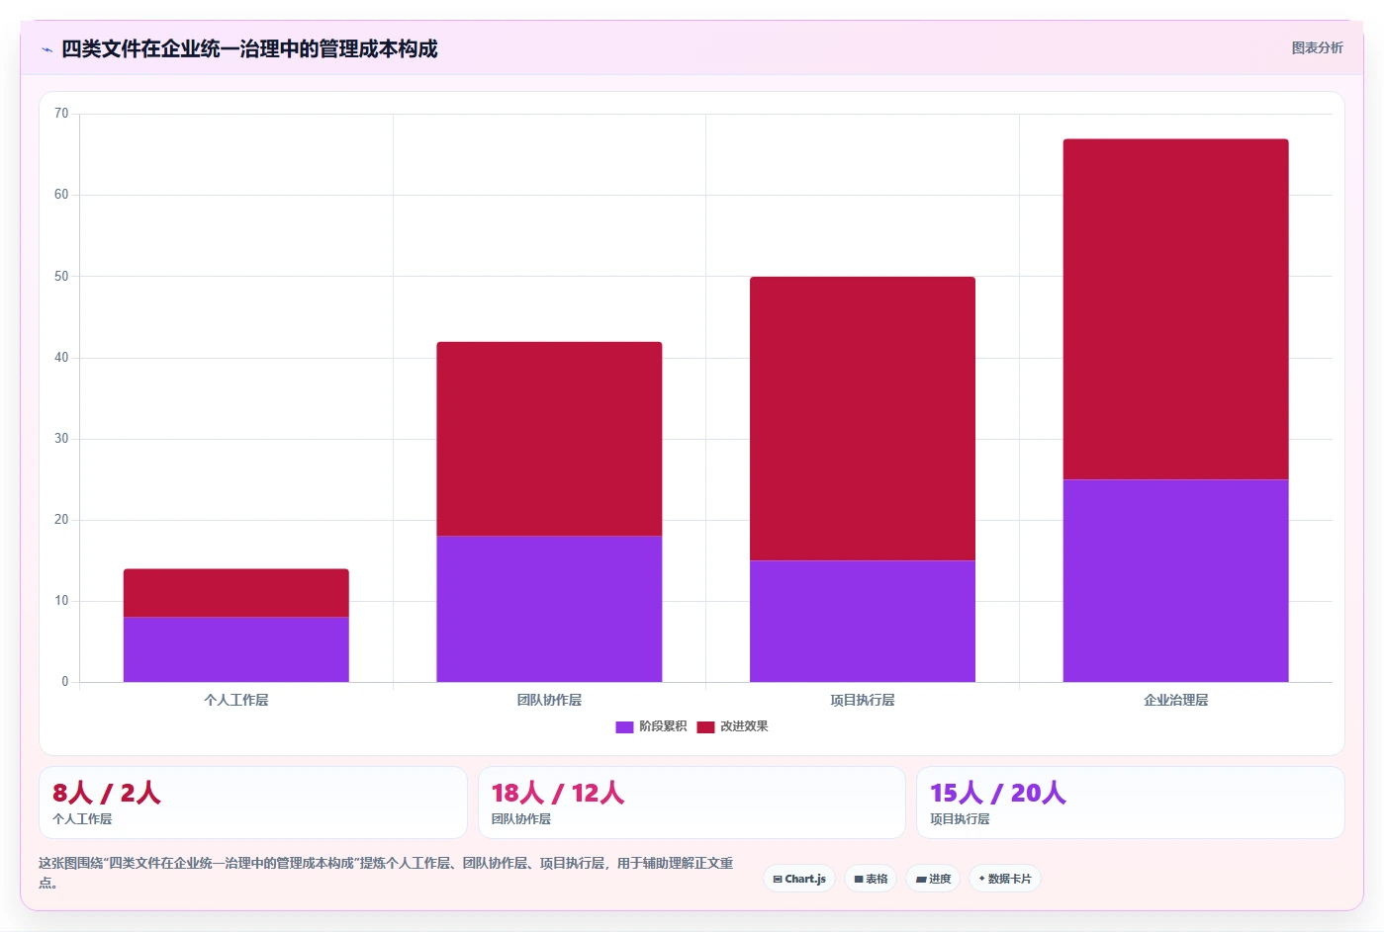Click the 表格 tag chip

(871, 879)
